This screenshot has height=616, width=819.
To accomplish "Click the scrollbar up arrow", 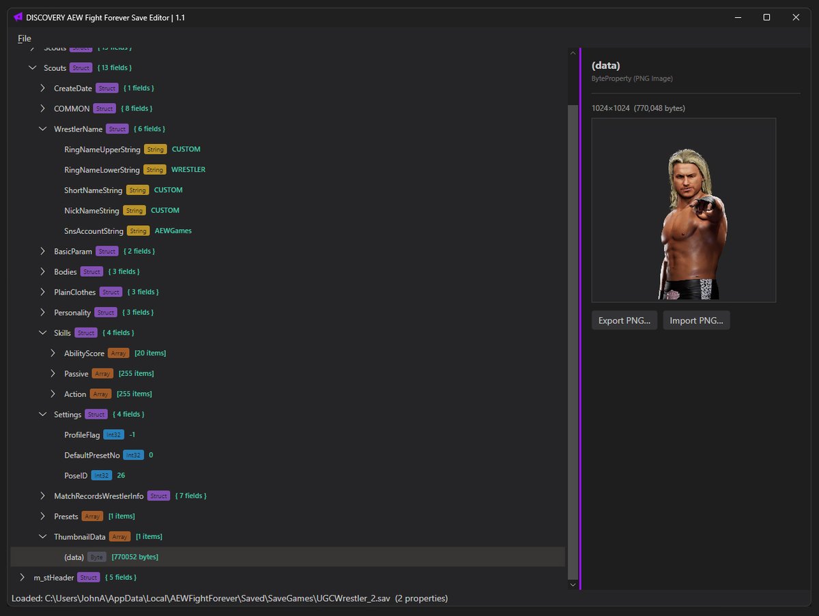I will 572,53.
